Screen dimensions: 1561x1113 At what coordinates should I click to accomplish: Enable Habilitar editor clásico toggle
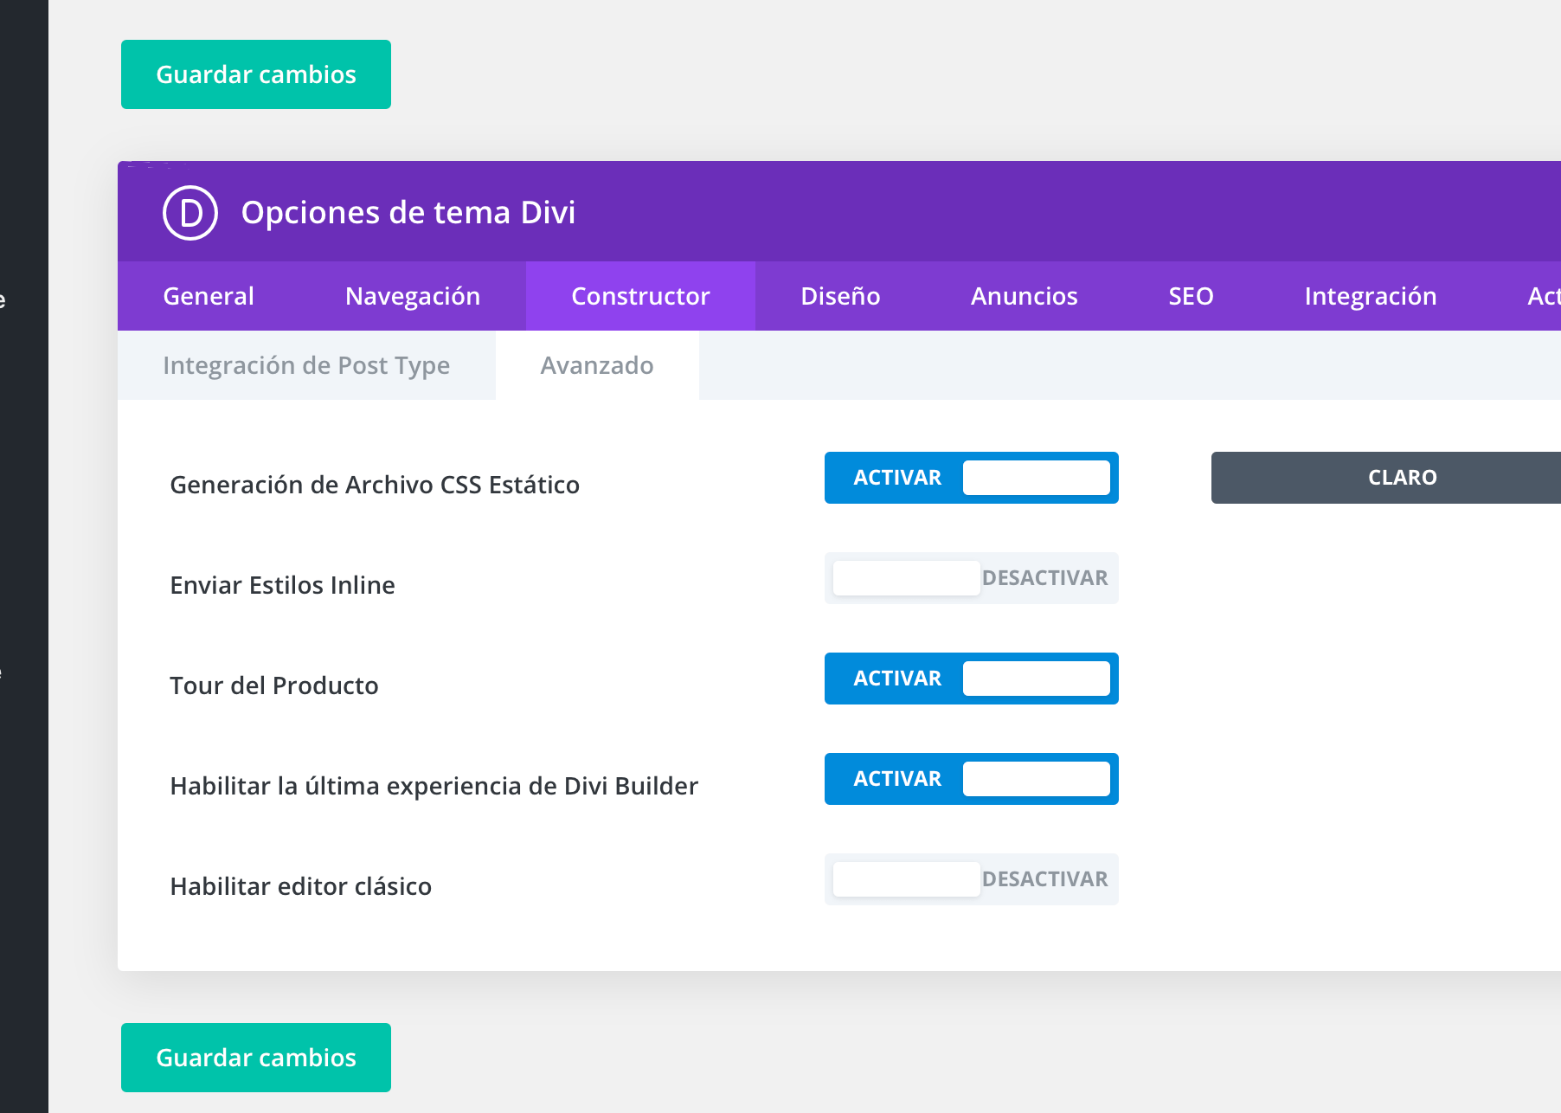coord(972,879)
